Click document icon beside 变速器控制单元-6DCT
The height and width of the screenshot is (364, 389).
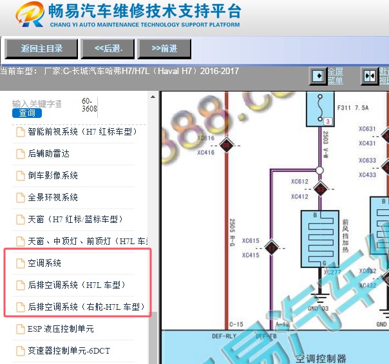[x=21, y=351]
